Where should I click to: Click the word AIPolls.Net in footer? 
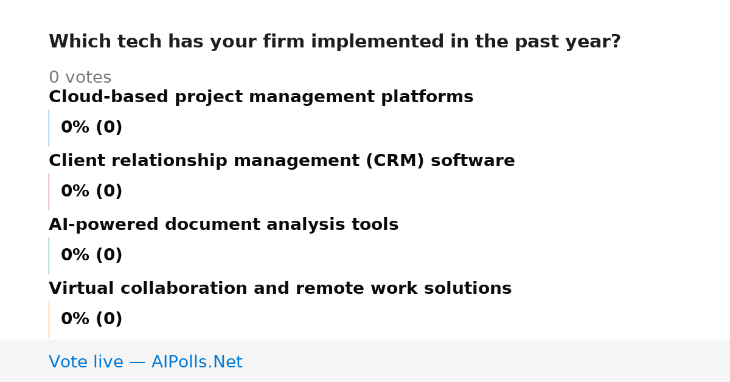tap(196, 363)
